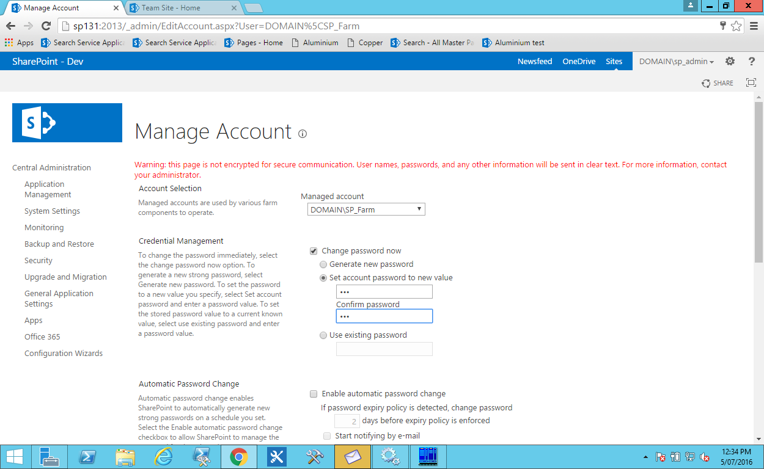
Task: Click the SharePoint - Dev title
Action: pos(48,62)
